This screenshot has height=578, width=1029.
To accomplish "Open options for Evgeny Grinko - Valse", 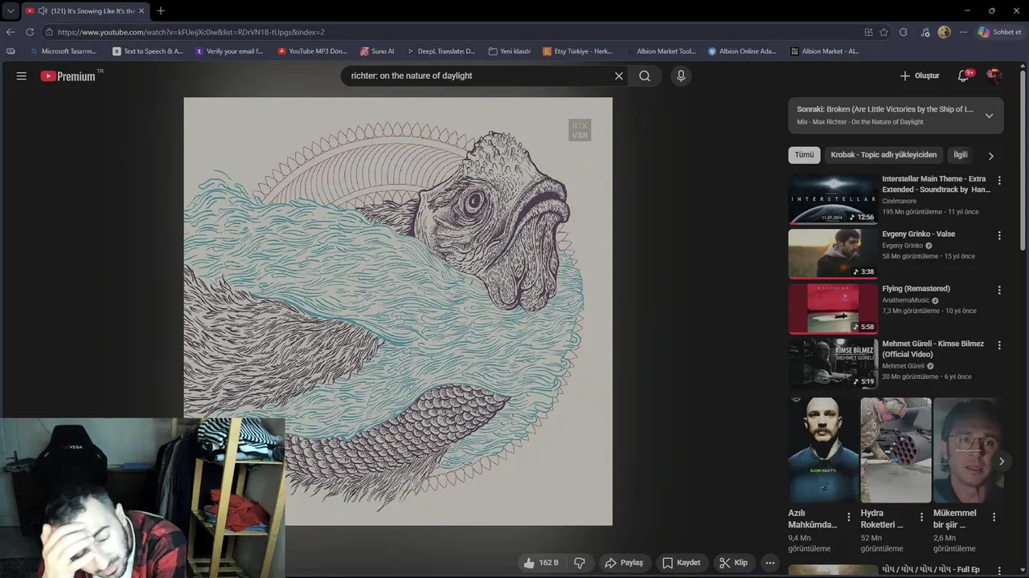I will (x=999, y=235).
